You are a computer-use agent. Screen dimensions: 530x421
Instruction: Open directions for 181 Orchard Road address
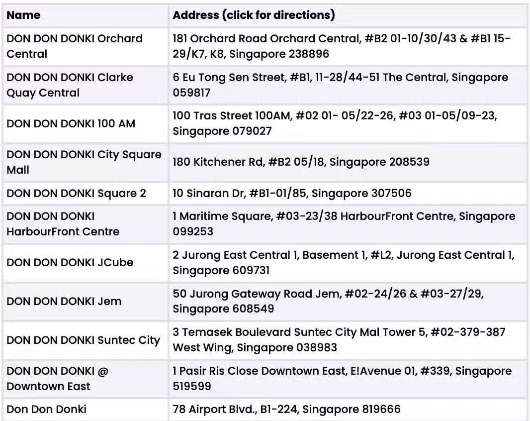(x=342, y=46)
